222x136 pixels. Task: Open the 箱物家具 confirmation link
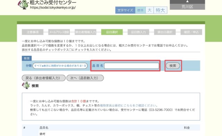coord(129,105)
